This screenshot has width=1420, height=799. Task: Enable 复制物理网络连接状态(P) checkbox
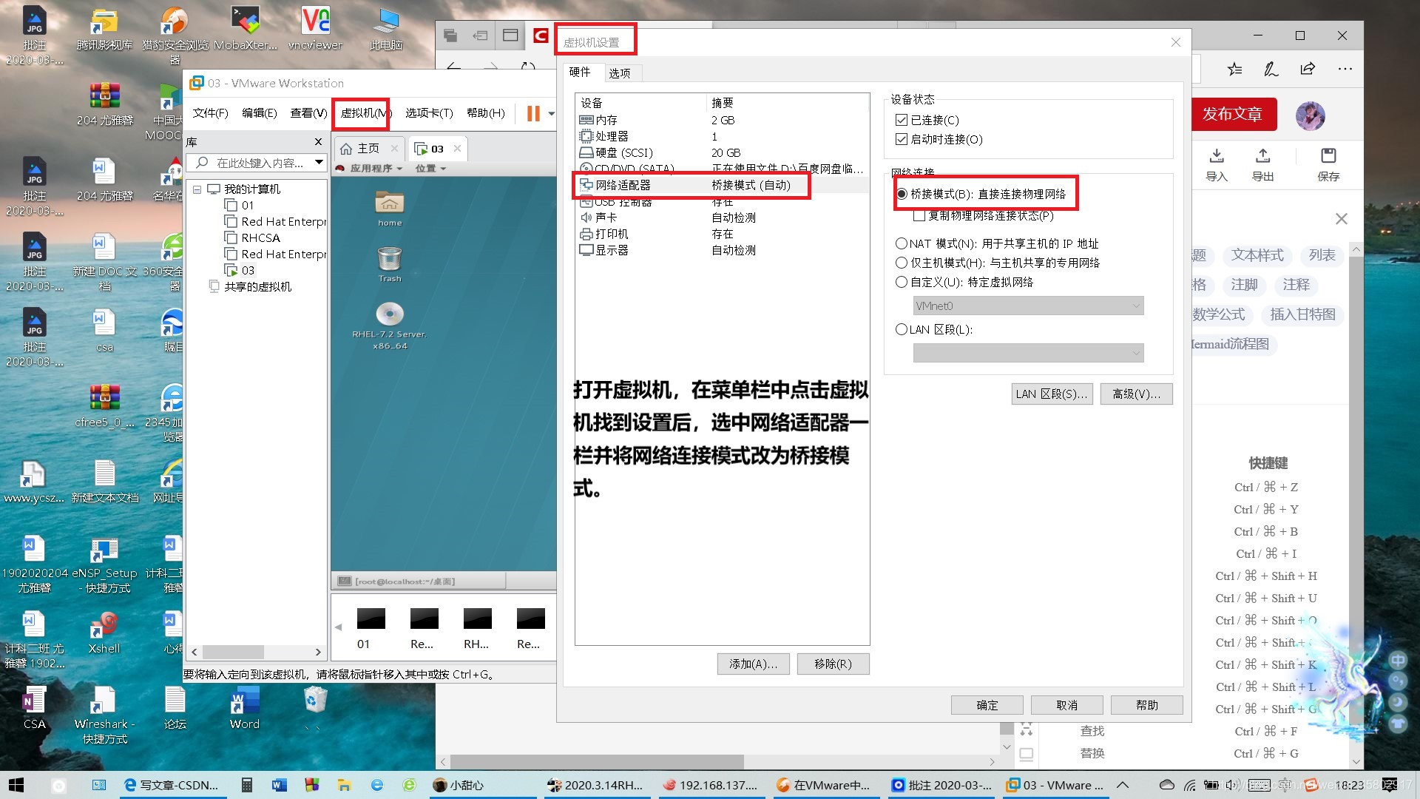[x=919, y=216]
